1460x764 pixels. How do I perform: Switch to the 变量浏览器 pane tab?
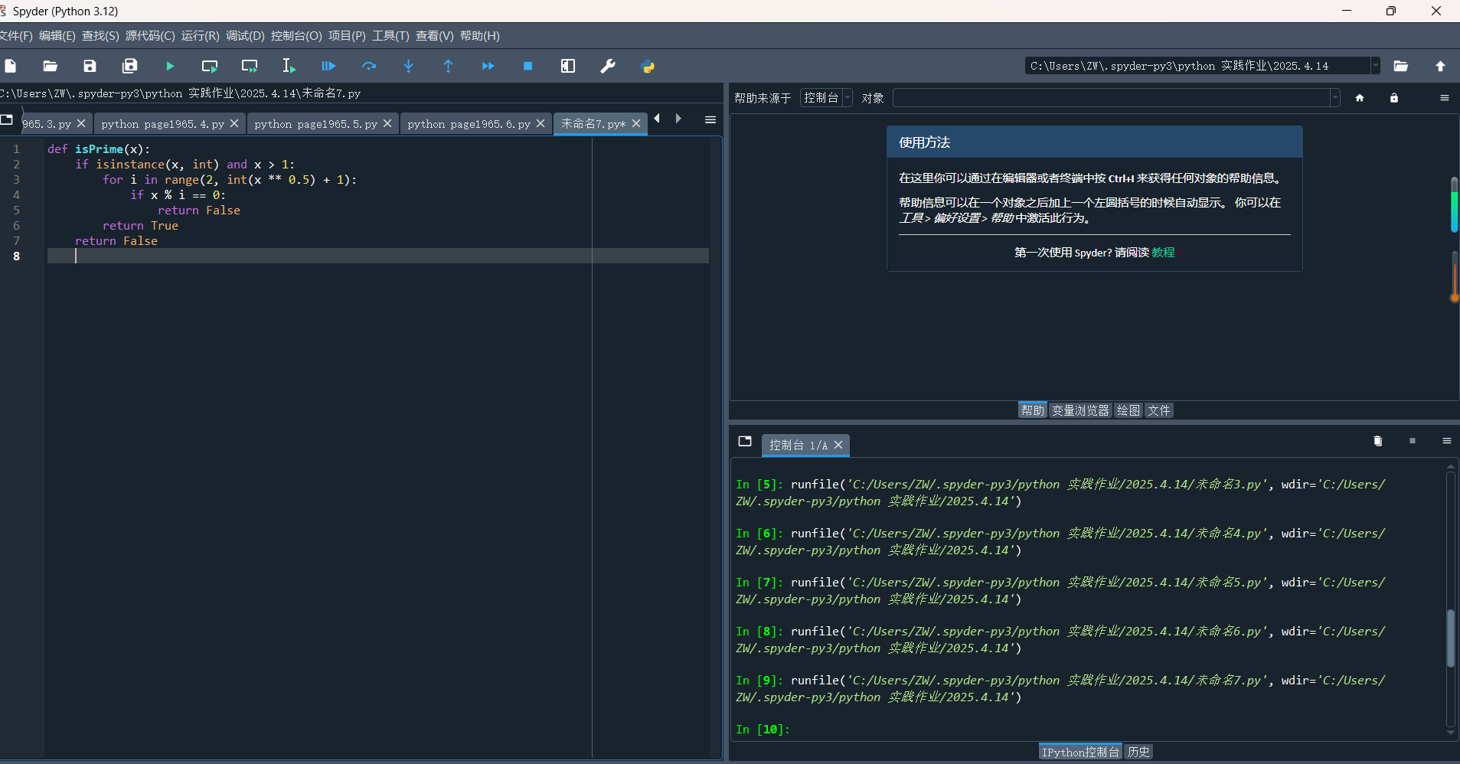(x=1079, y=410)
